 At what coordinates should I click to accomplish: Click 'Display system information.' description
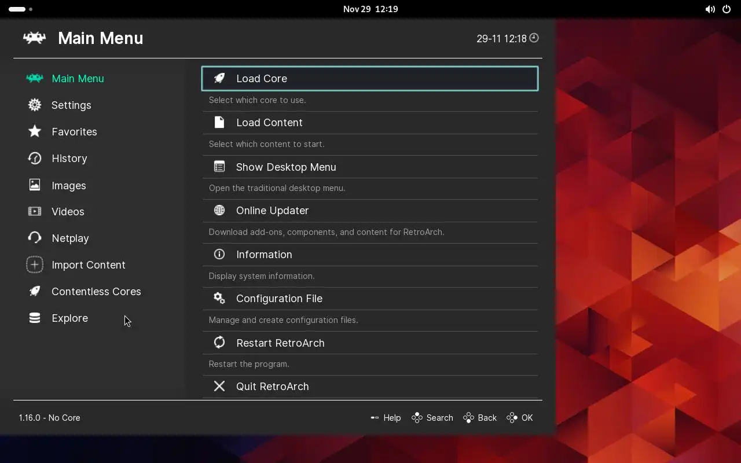point(262,275)
